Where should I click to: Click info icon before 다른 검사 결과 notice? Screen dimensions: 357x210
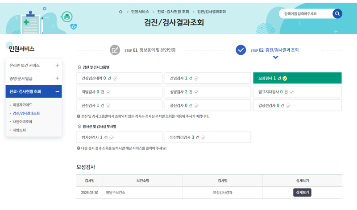[x=79, y=148]
